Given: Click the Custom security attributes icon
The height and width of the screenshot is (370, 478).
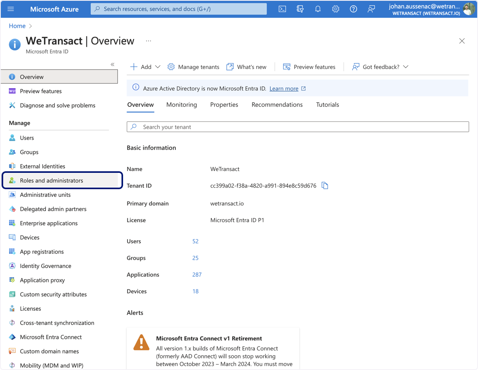Looking at the screenshot, I should (12, 294).
